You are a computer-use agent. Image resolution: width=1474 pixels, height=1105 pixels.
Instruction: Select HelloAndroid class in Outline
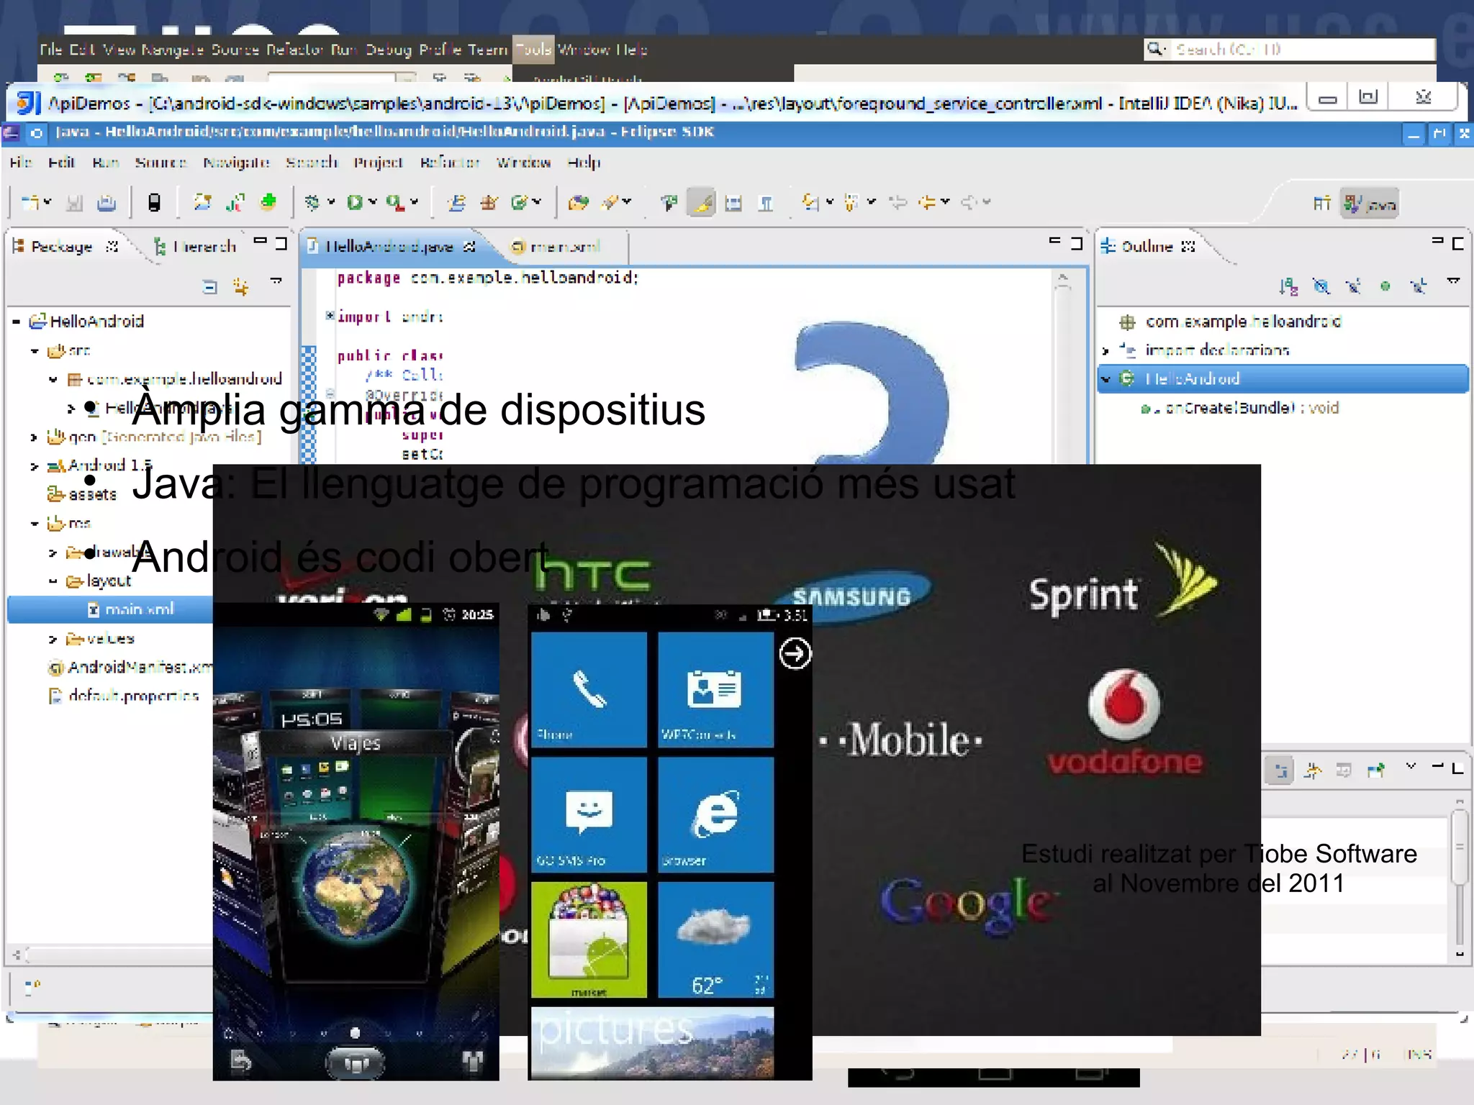1283,378
